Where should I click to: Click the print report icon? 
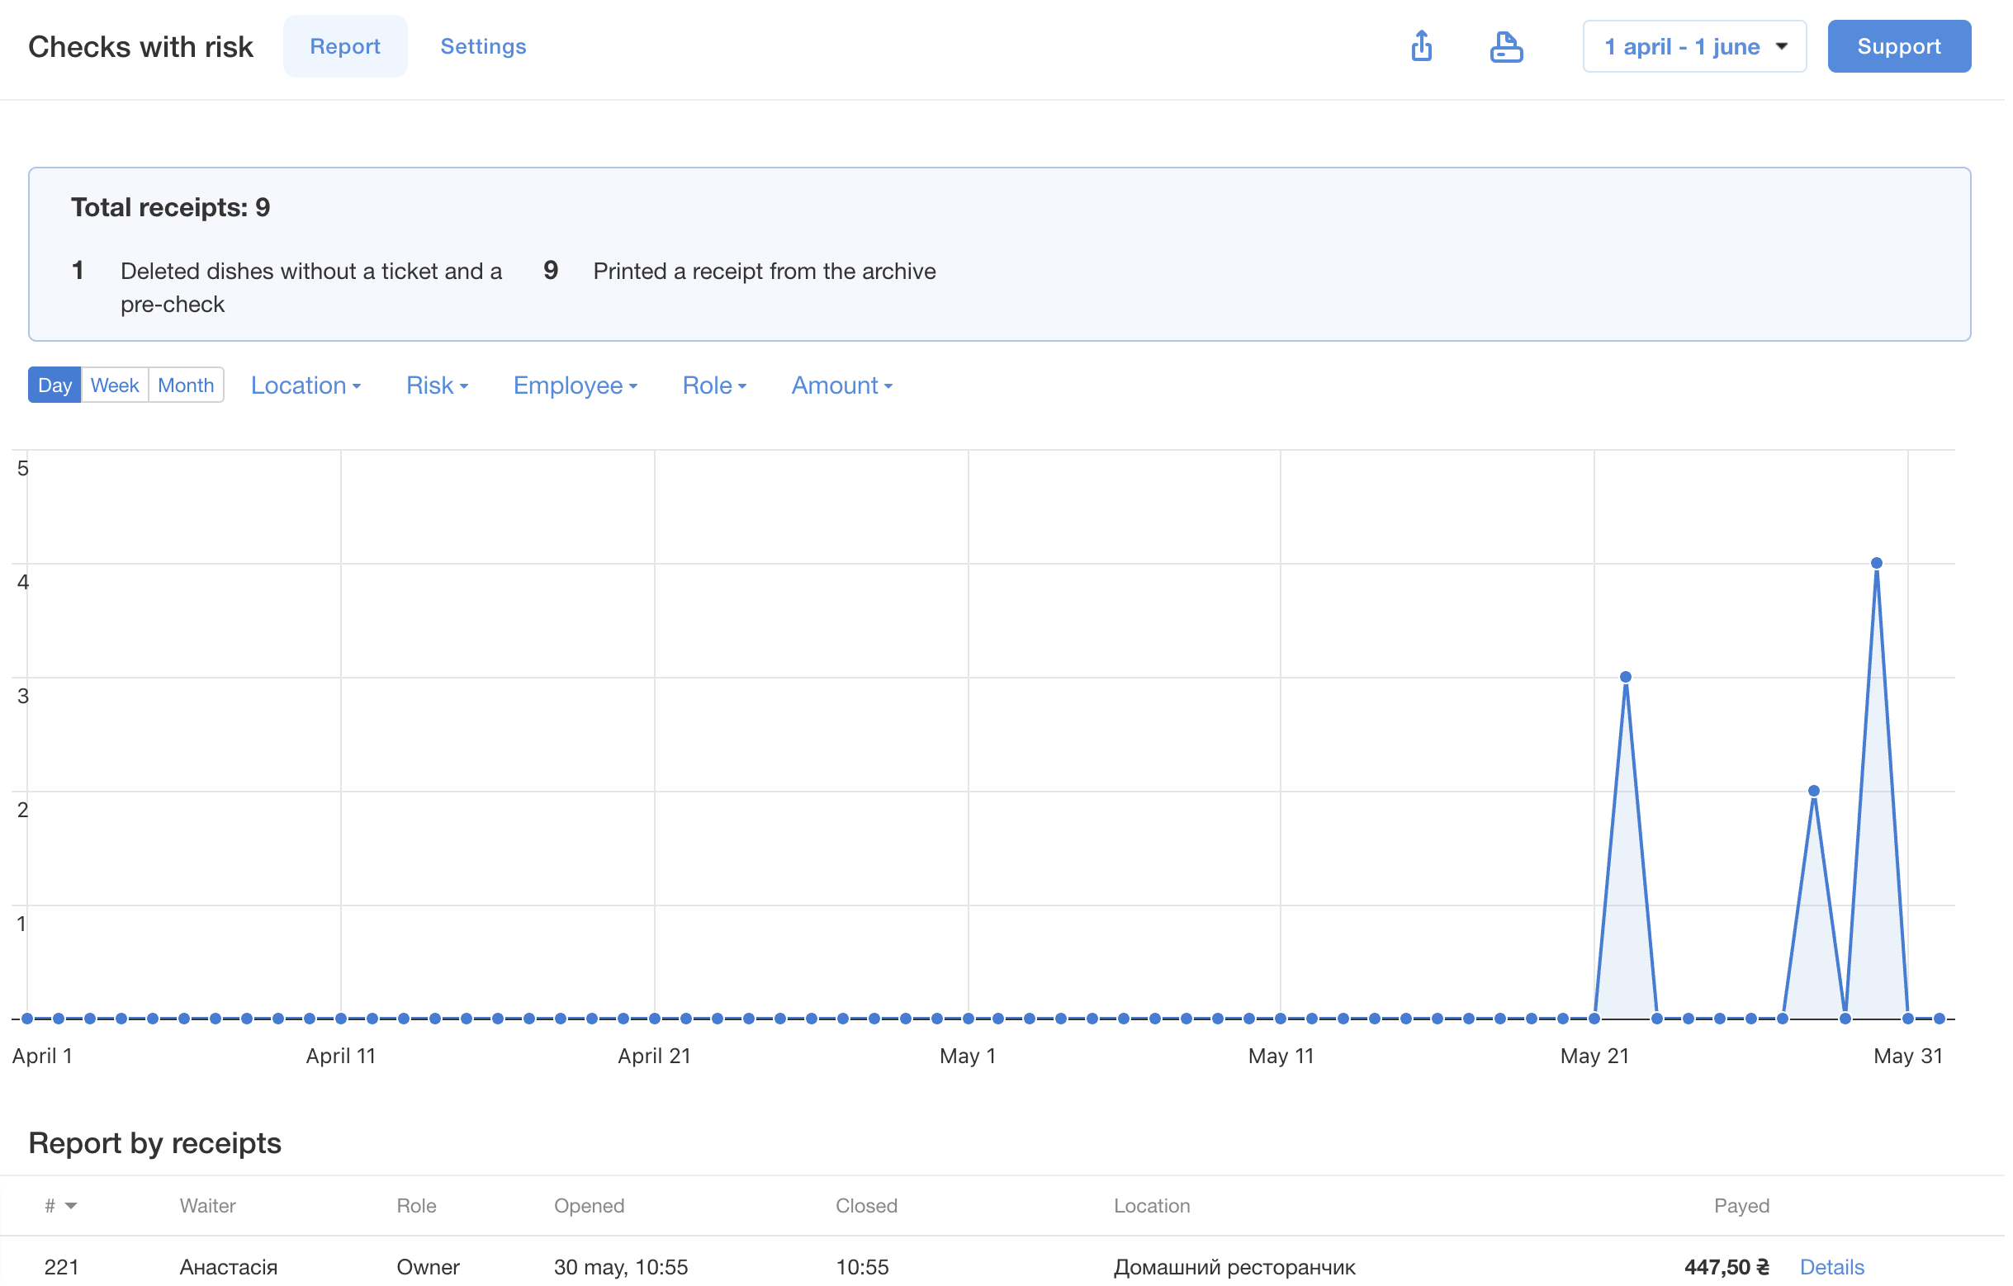(1505, 46)
